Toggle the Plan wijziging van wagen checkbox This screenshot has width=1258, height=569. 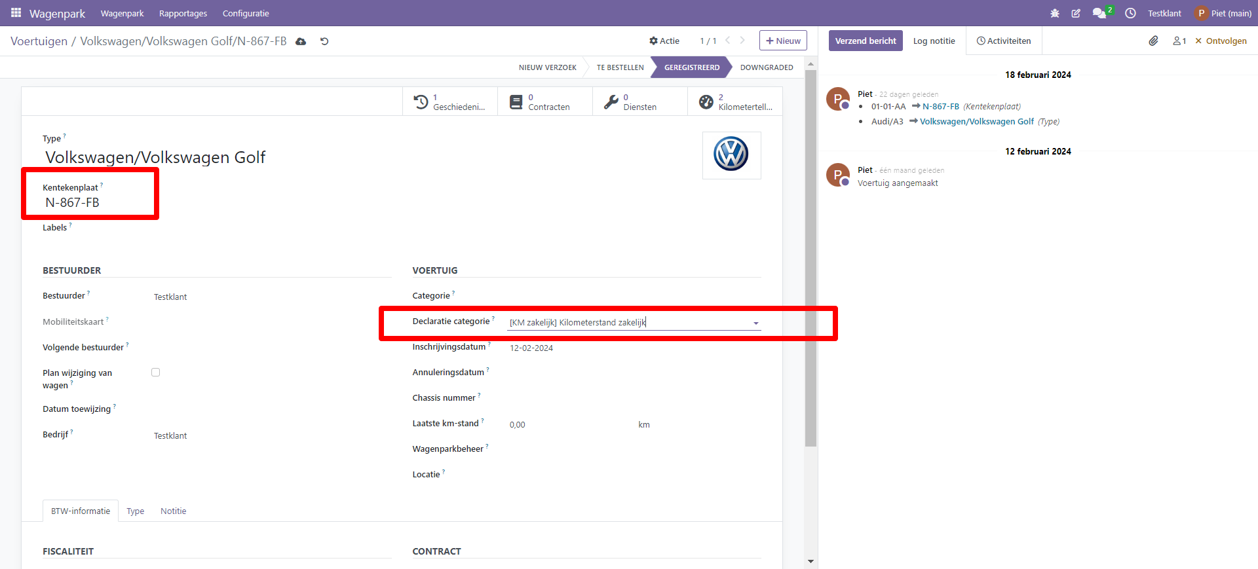tap(156, 373)
